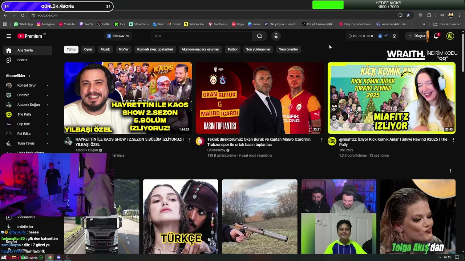Open the Gmail bookmark
Screen dimensions: 465x261
173,24
